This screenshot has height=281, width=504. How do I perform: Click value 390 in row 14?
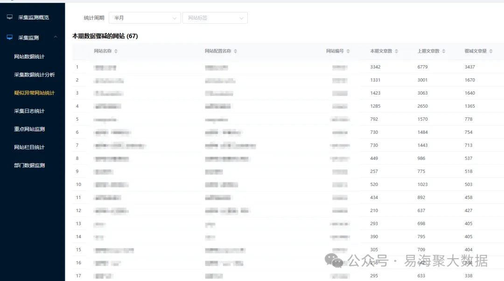coord(374,237)
